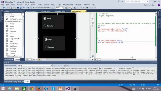This screenshot has width=161, height=91.
Task: Choose the TextBlock control in the Toolbox
Action: [x=13, y=51]
